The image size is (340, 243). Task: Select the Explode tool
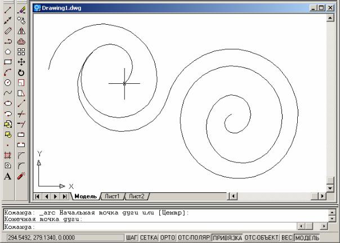(21, 176)
